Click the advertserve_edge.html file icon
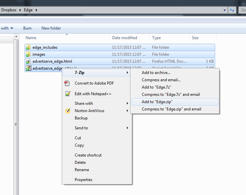Screen dimensions: 246x195 (x=28, y=61)
